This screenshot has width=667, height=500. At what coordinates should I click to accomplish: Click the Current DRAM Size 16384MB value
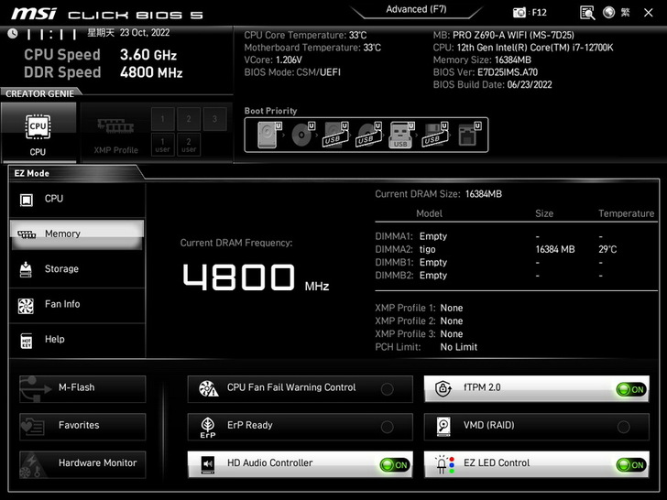(x=484, y=194)
